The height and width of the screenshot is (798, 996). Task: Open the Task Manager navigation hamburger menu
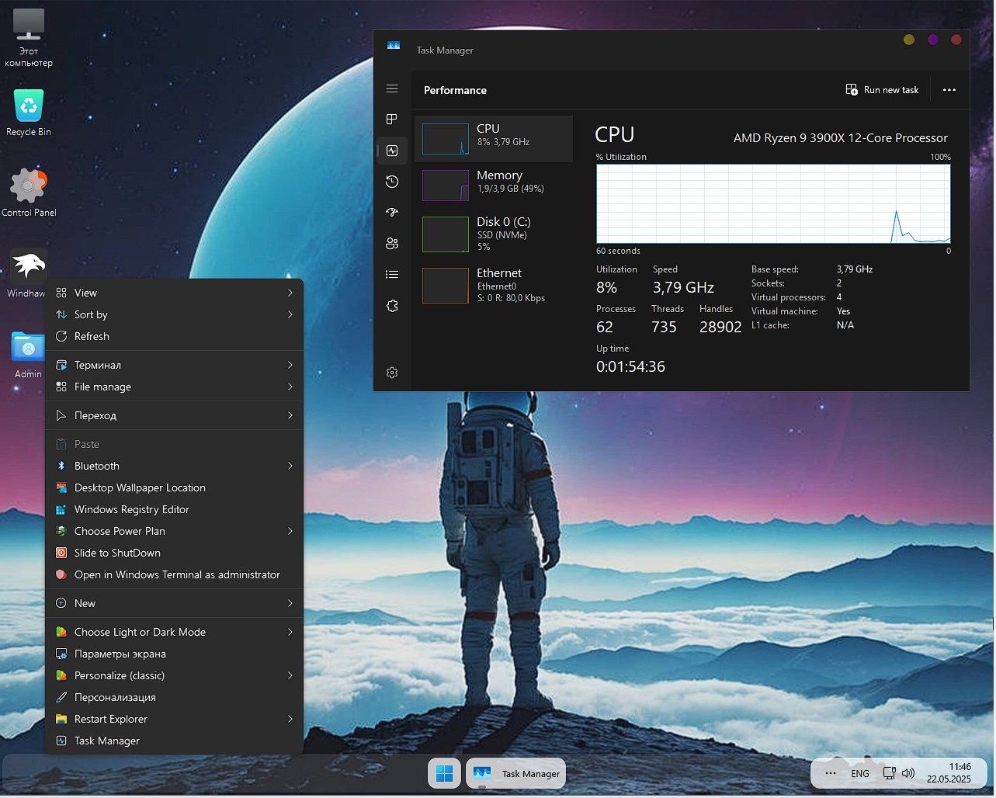click(x=392, y=89)
